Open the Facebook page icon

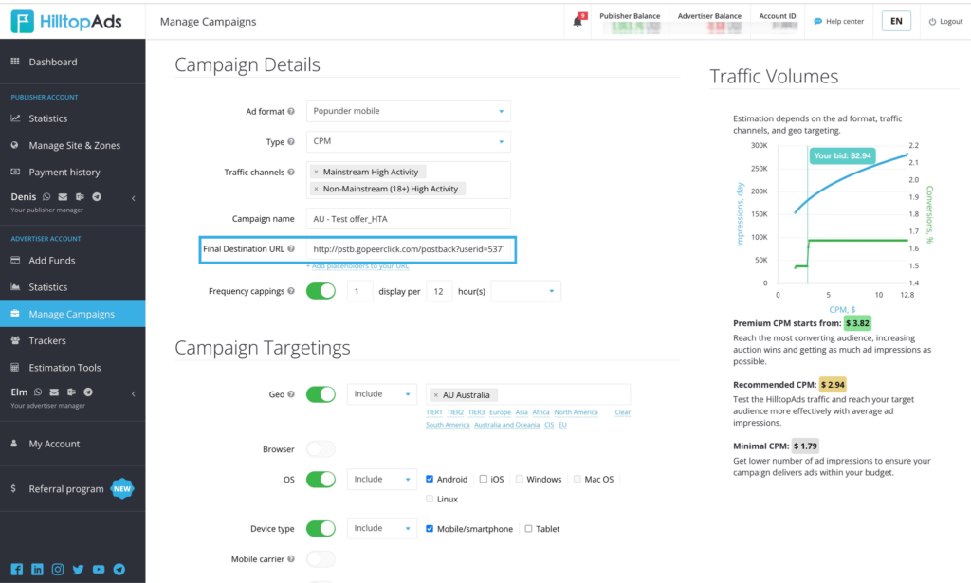[x=17, y=570]
